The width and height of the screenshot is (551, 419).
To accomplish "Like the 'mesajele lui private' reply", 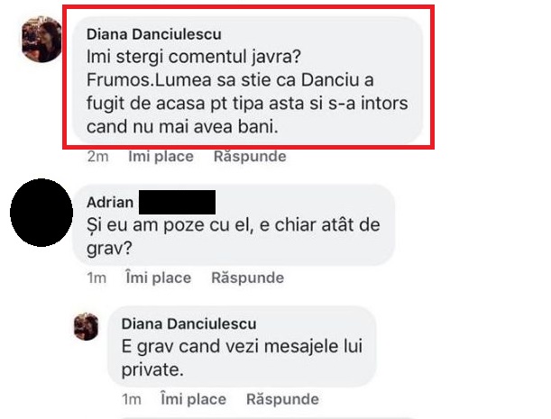I will point(193,399).
